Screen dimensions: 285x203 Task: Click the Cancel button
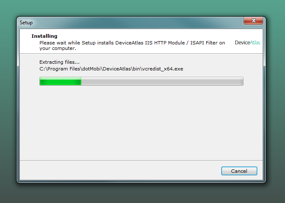[x=239, y=171]
